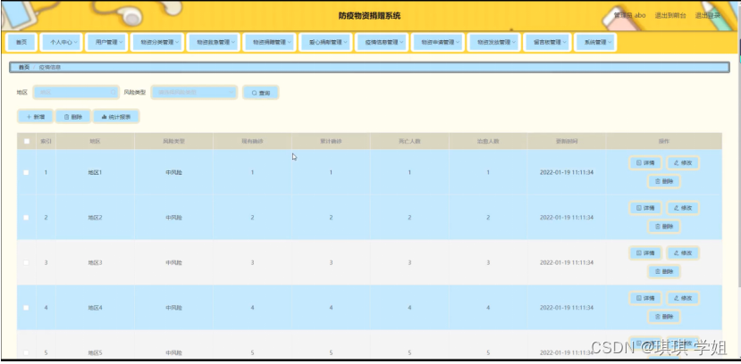This screenshot has height=364, width=741.
Task: Click the 防疫物资捐赠系统 title
Action: click(x=369, y=15)
